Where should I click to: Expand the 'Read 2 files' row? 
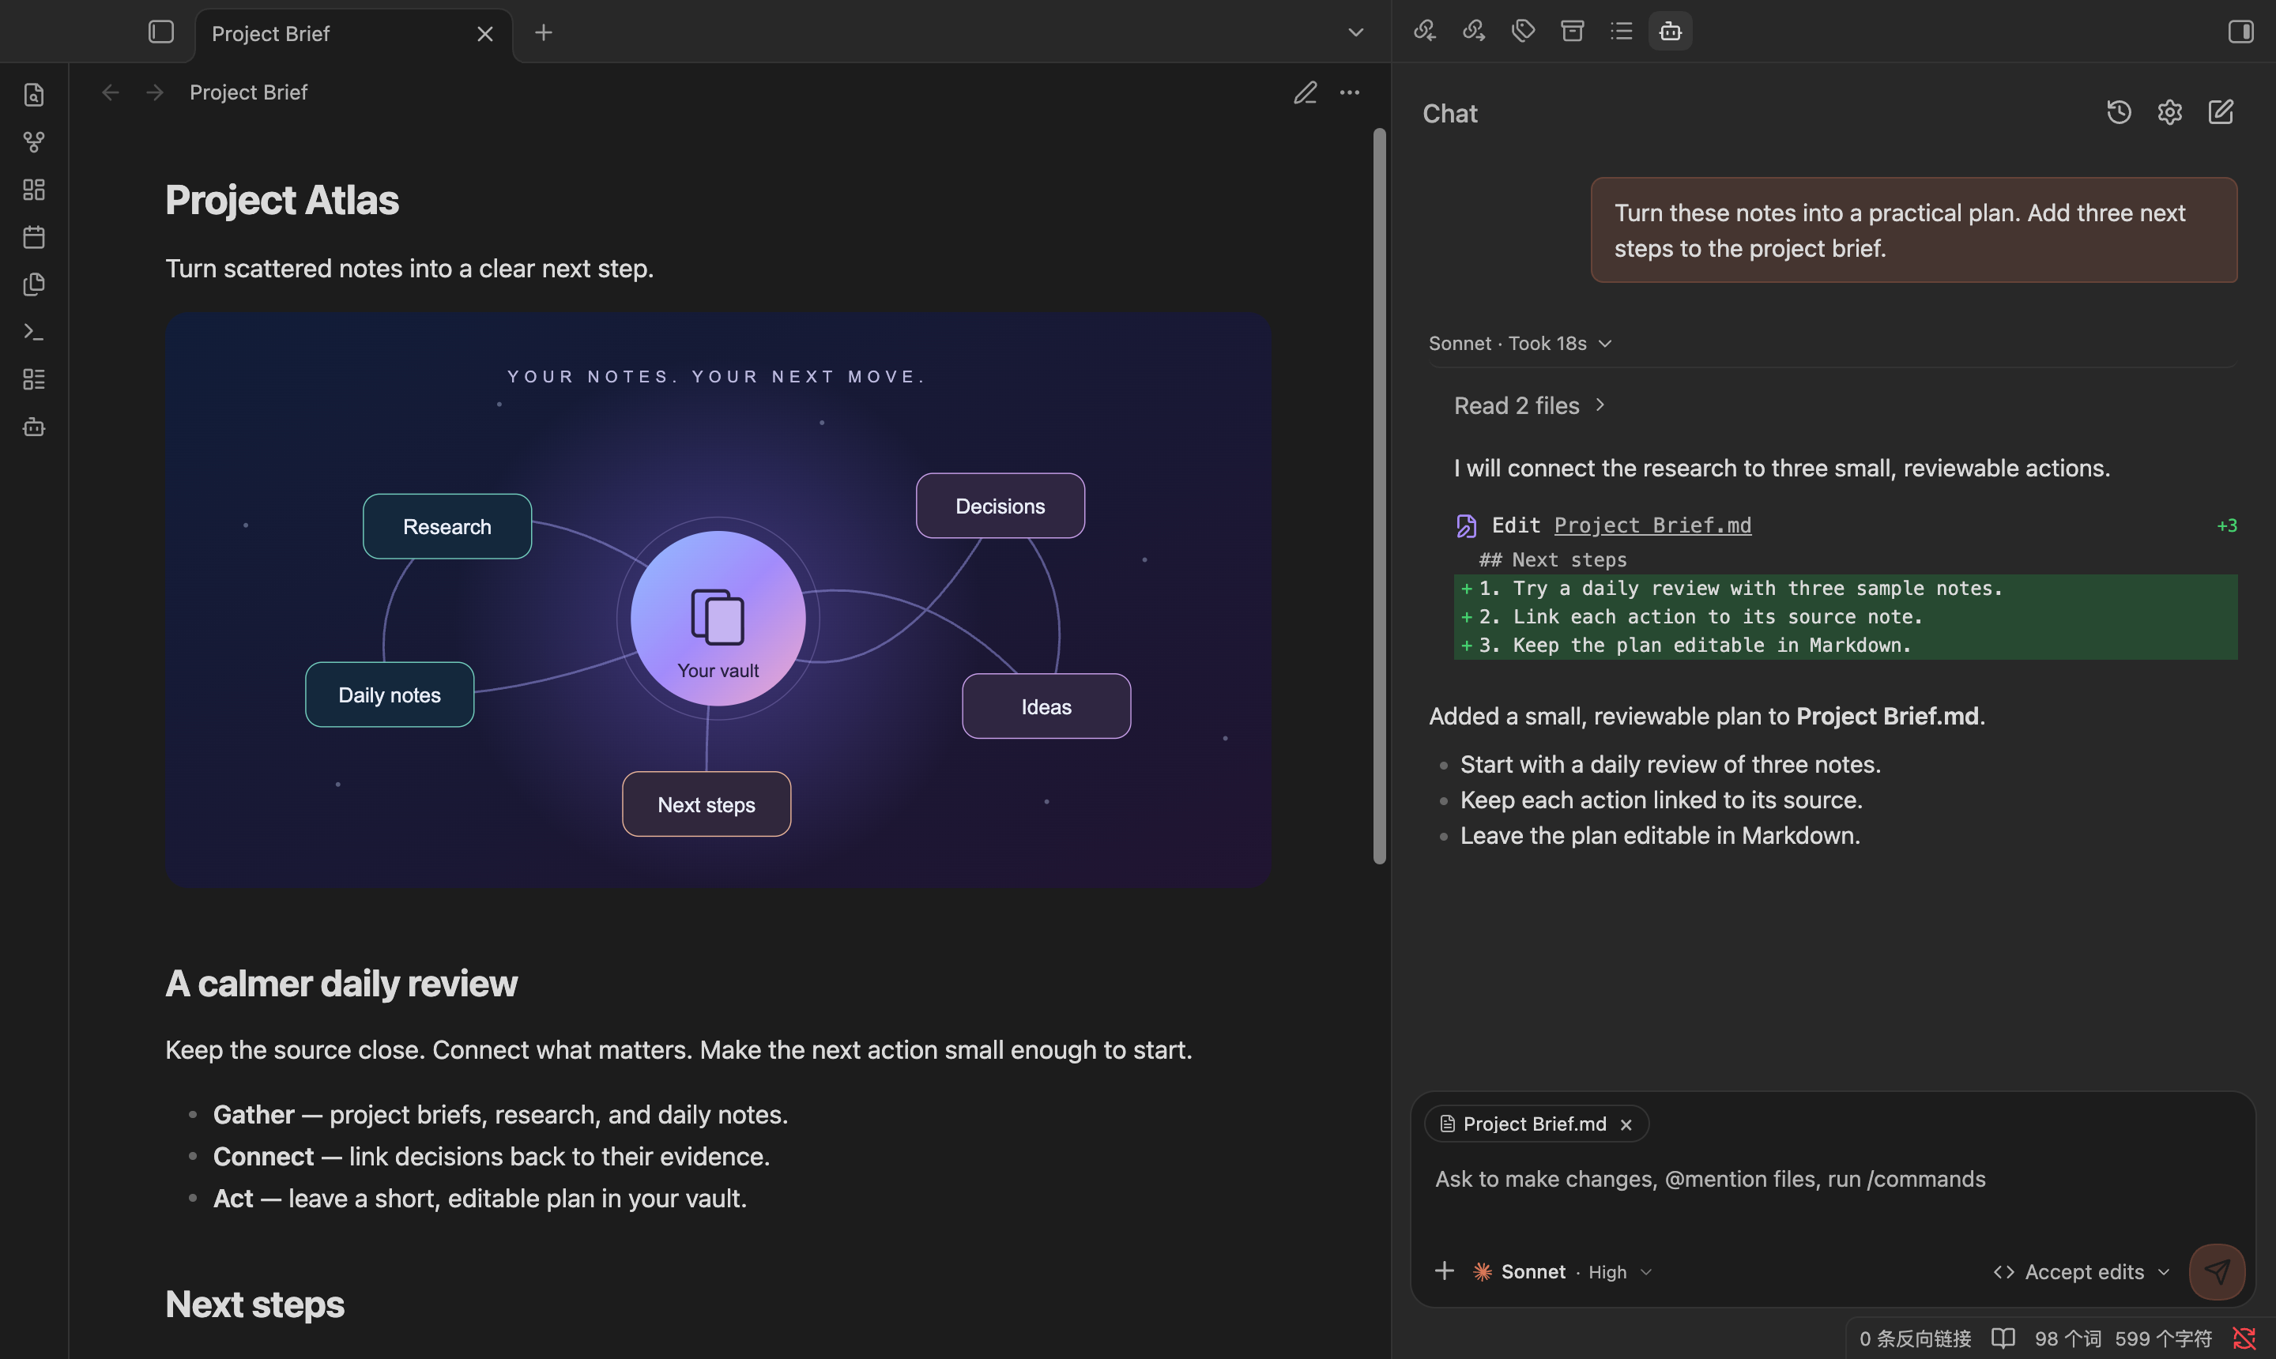1529,405
